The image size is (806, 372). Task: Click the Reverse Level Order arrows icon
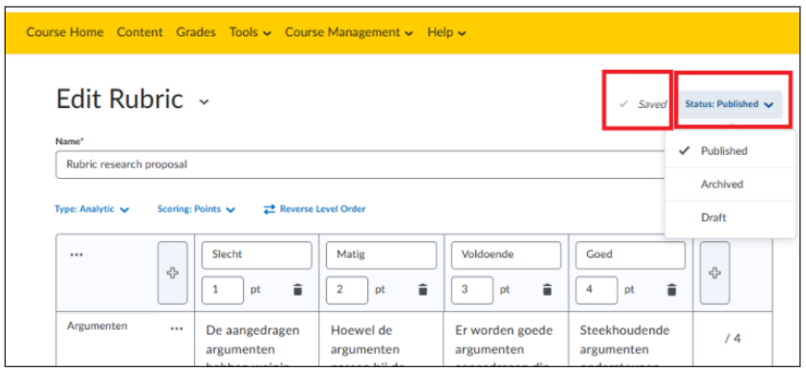point(270,209)
